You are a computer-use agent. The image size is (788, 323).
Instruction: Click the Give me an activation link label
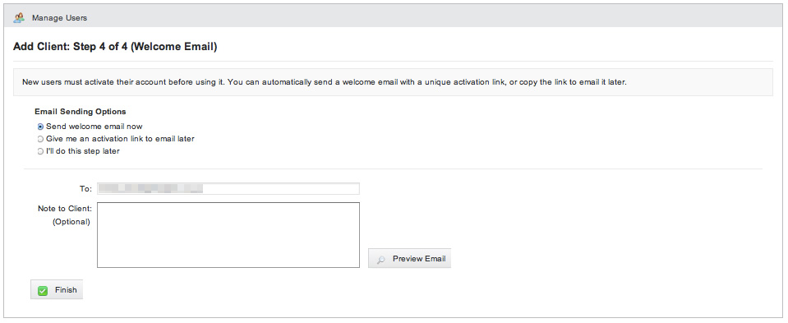click(x=120, y=139)
